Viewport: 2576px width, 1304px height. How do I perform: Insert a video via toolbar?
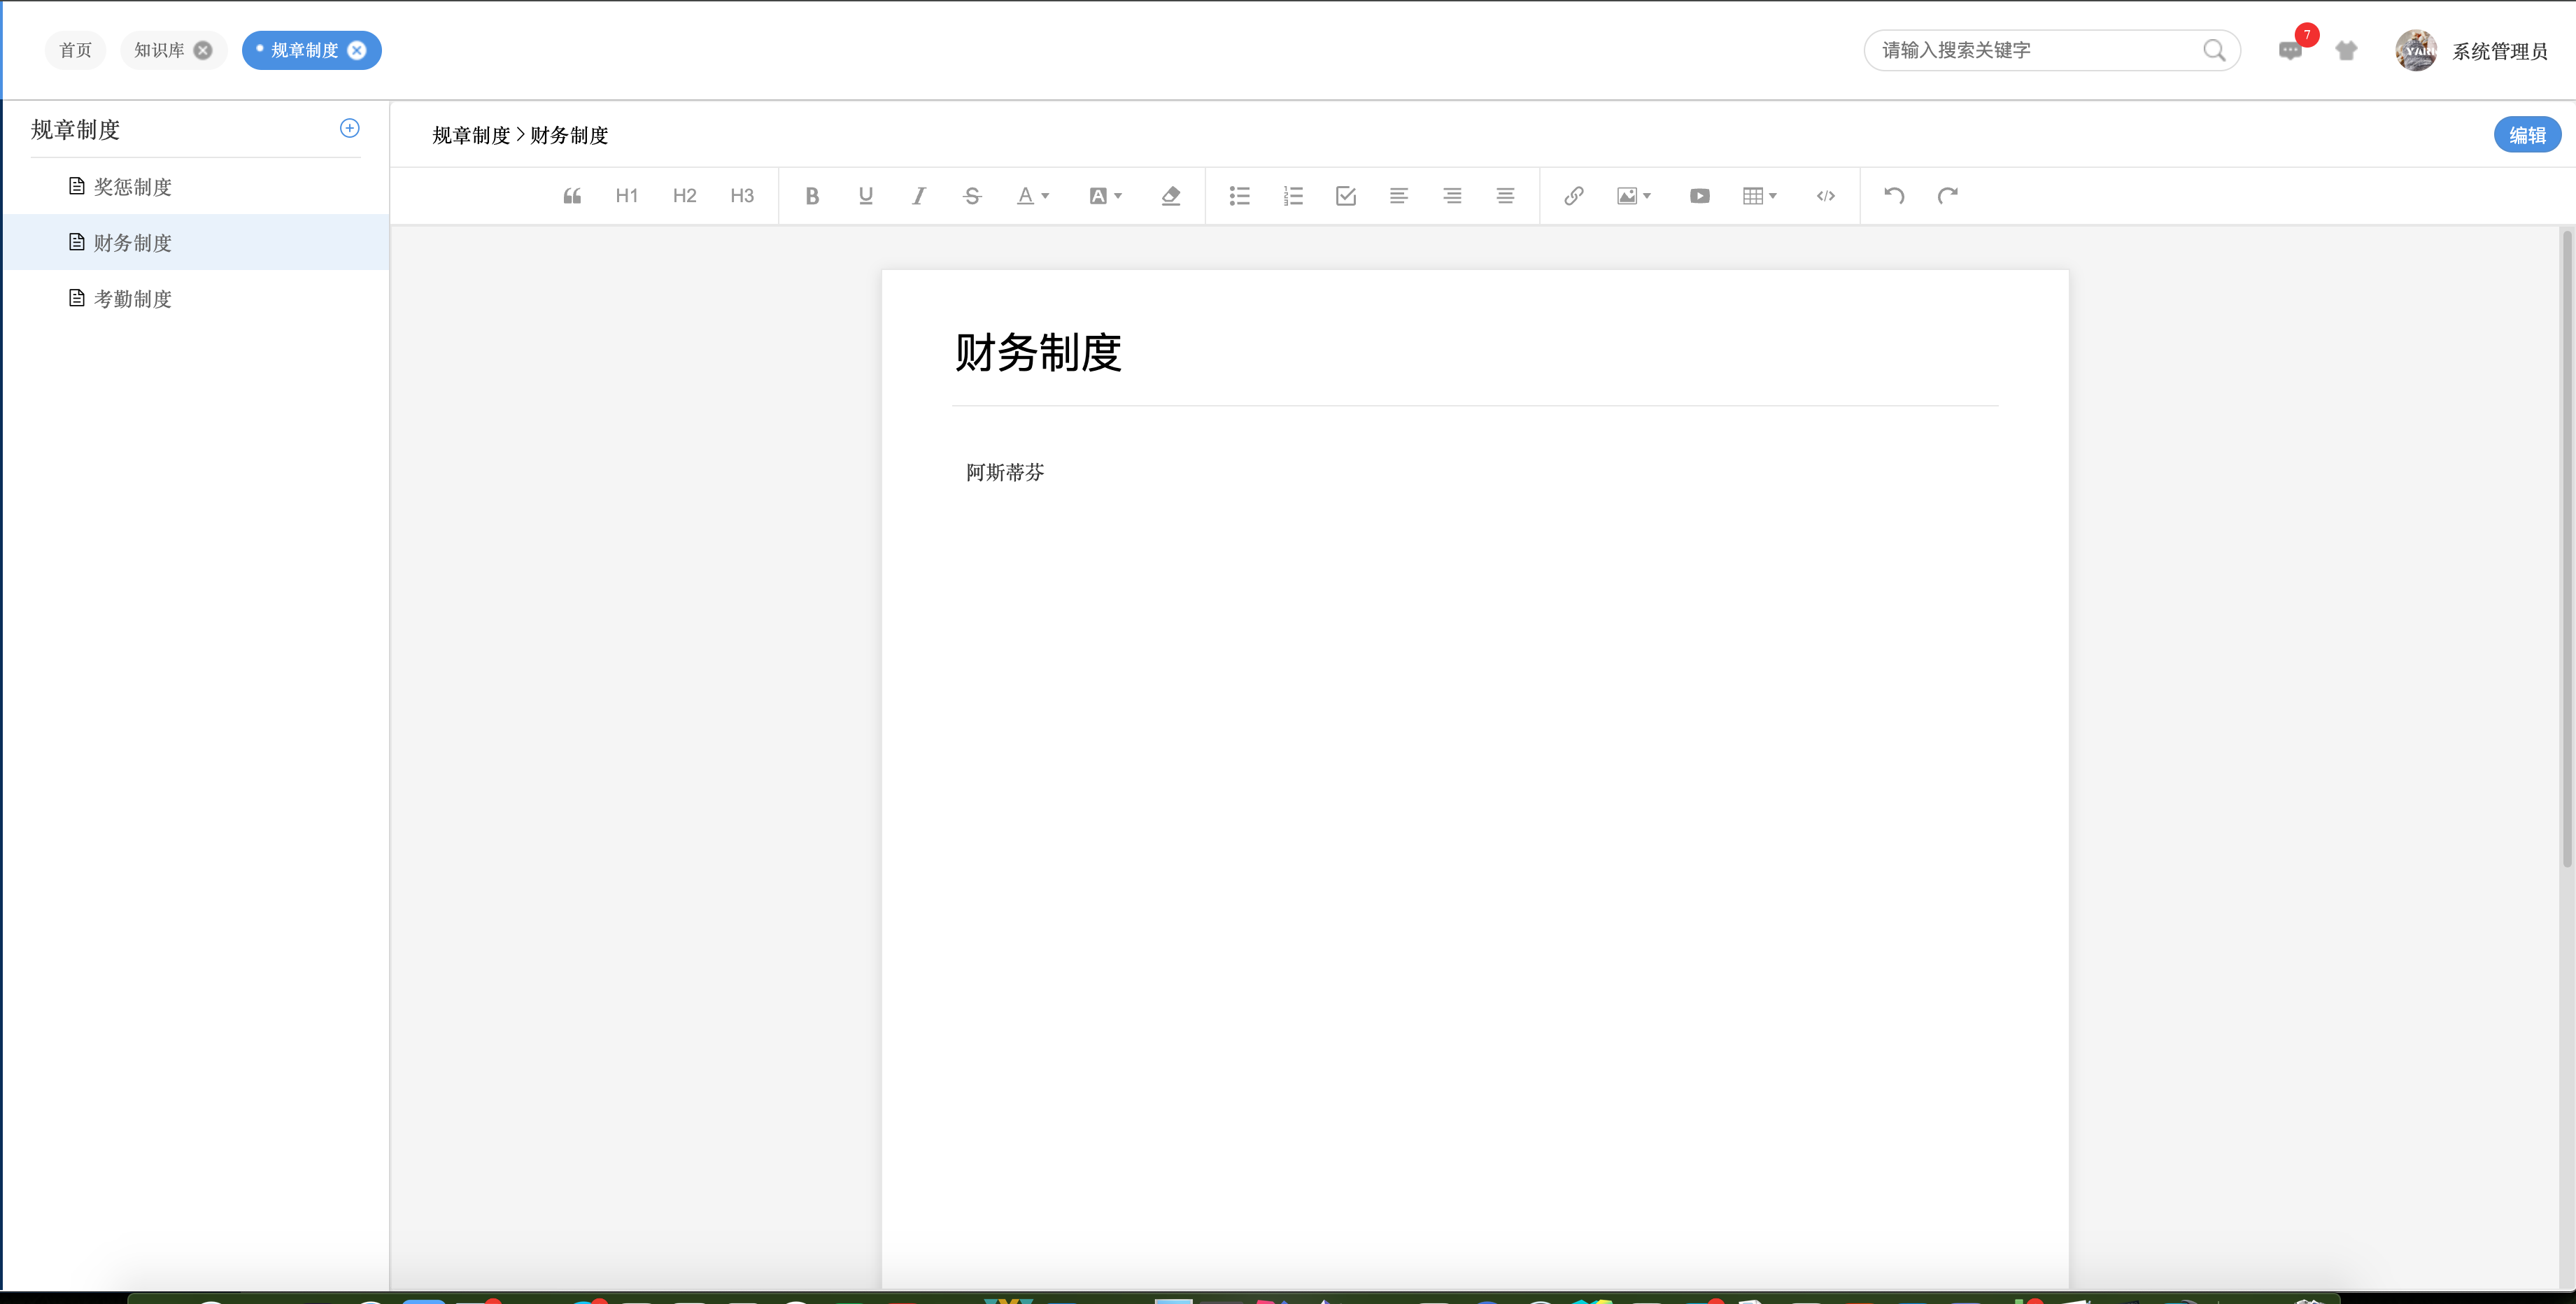point(1699,196)
